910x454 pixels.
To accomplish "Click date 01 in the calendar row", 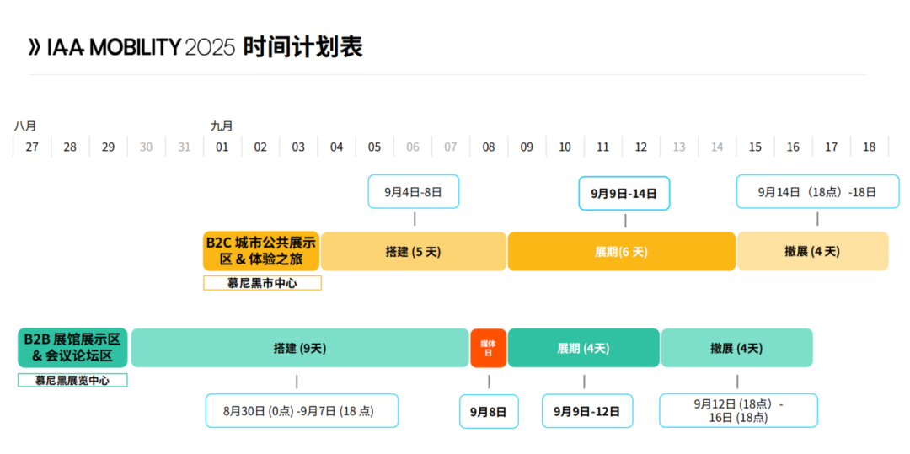I will tap(222, 147).
